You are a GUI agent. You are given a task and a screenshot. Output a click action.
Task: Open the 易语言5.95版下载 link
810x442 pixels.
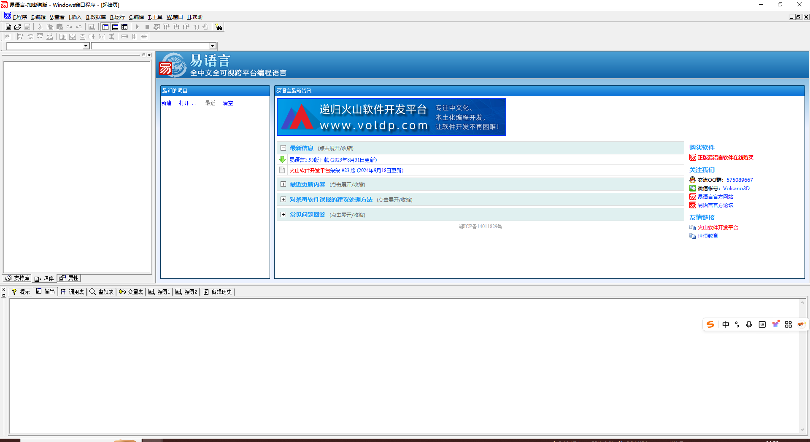[333, 160]
